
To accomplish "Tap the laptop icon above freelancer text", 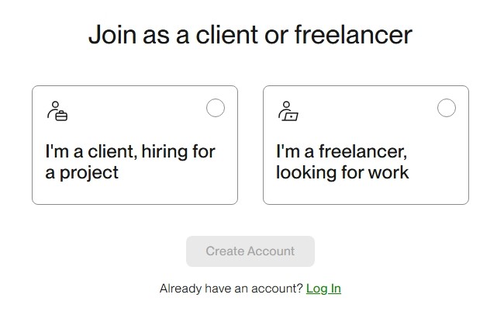I will point(290,115).
